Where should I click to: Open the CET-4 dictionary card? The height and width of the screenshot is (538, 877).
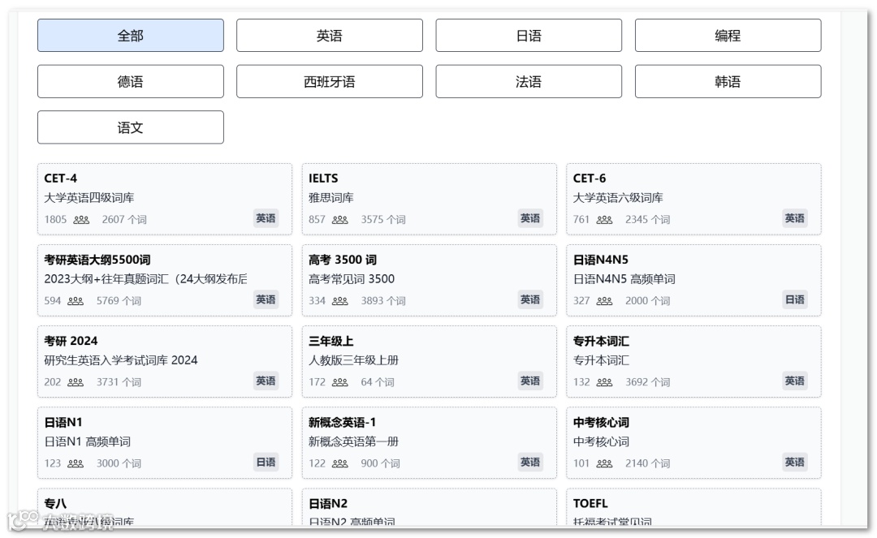point(164,199)
